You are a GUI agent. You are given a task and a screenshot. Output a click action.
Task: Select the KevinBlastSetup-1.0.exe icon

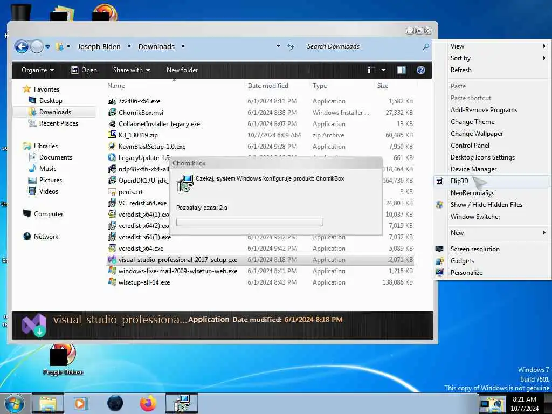click(112, 146)
